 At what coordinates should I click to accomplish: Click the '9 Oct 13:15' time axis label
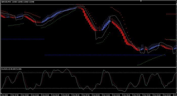pos(116,95)
